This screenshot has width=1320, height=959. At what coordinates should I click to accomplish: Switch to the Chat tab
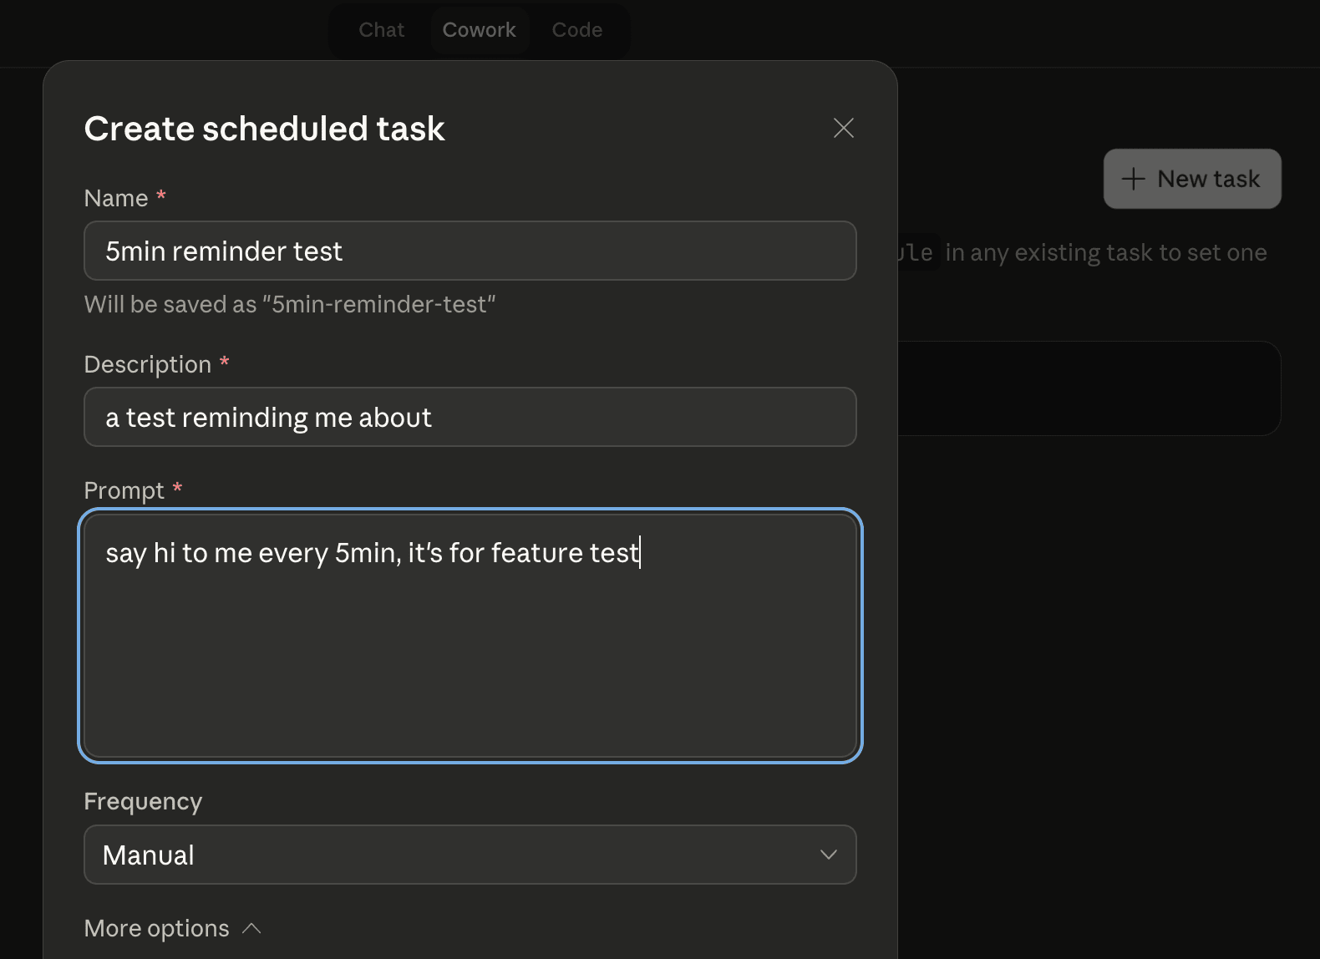[381, 30]
